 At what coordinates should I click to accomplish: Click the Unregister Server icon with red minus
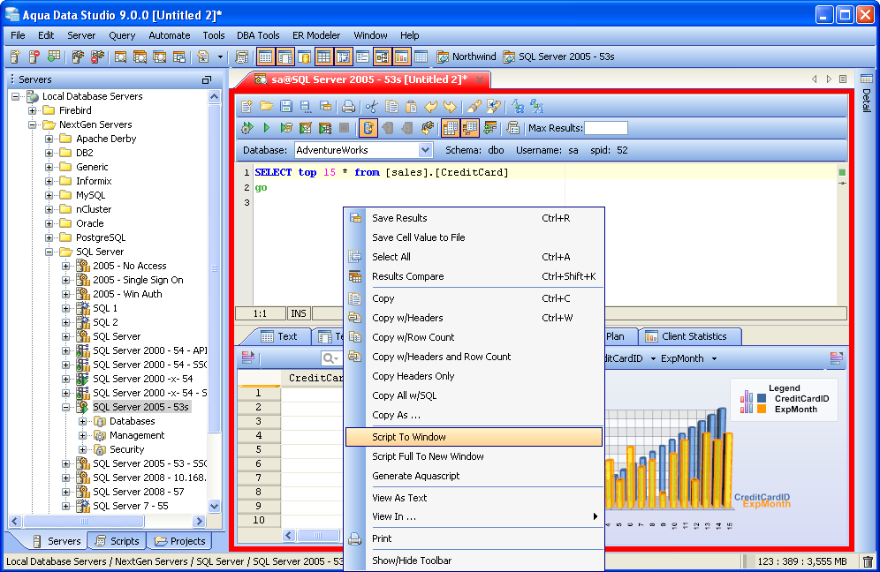(x=34, y=56)
